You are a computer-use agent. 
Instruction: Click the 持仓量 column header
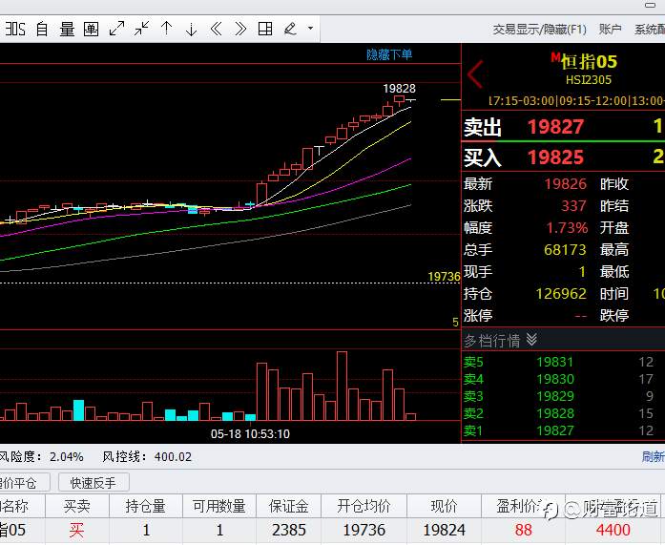pos(145,506)
